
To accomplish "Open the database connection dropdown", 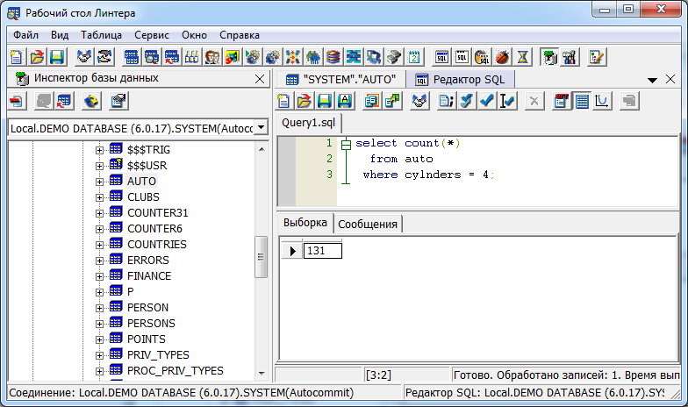I will 261,128.
